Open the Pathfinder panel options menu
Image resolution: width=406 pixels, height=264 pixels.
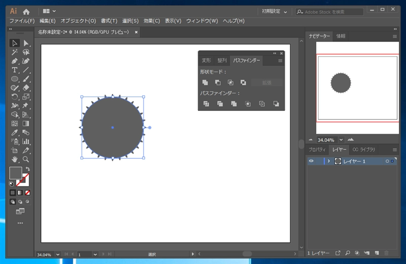280,61
